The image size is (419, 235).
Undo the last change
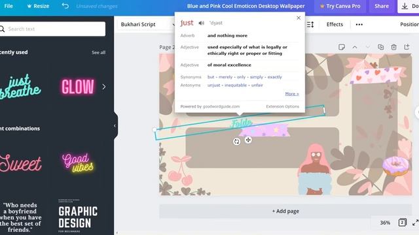pos(65,6)
